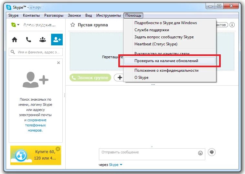This screenshot has height=174, width=245.
Task: Click the contact search input field
Action: pos(36,52)
